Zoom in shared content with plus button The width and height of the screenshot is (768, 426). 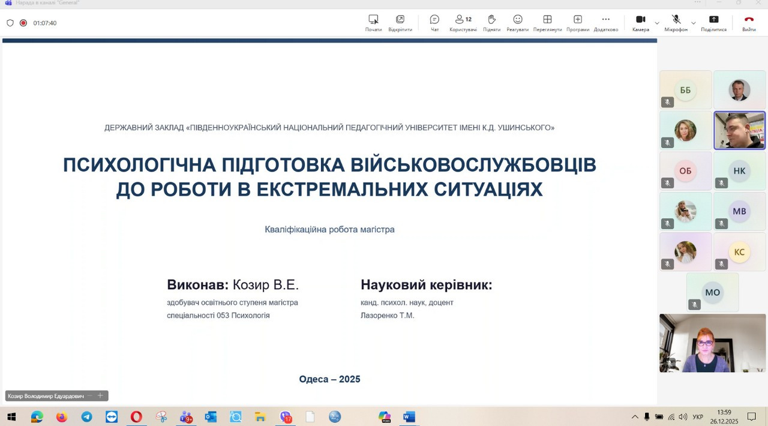(x=100, y=396)
